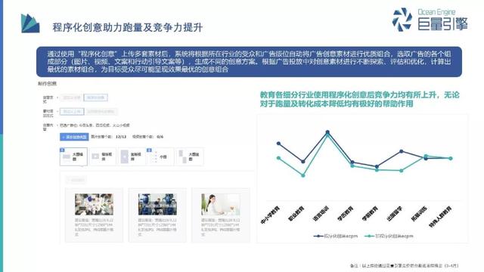
Task: Click the 中小学教育 axis label
Action: (270, 215)
